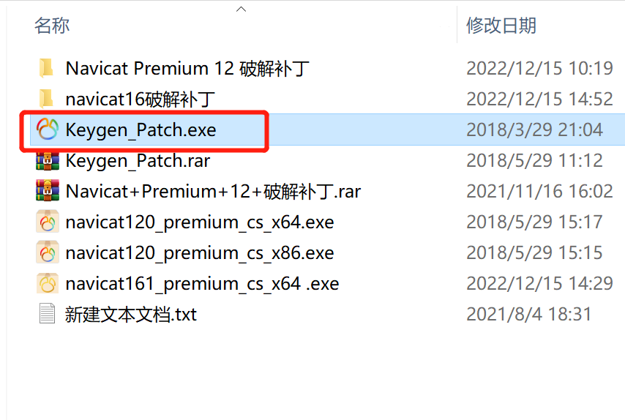Click the Navicat+Premium+12+破解补丁.rar archive icon
625x420 pixels.
click(48, 191)
